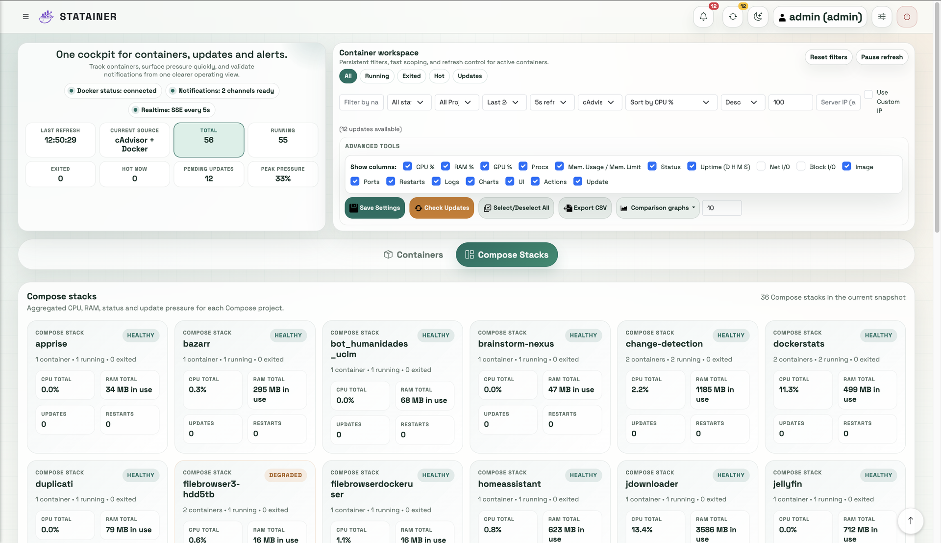Viewport: 941px width, 543px height.
Task: Click Export CSV button
Action: 585,208
